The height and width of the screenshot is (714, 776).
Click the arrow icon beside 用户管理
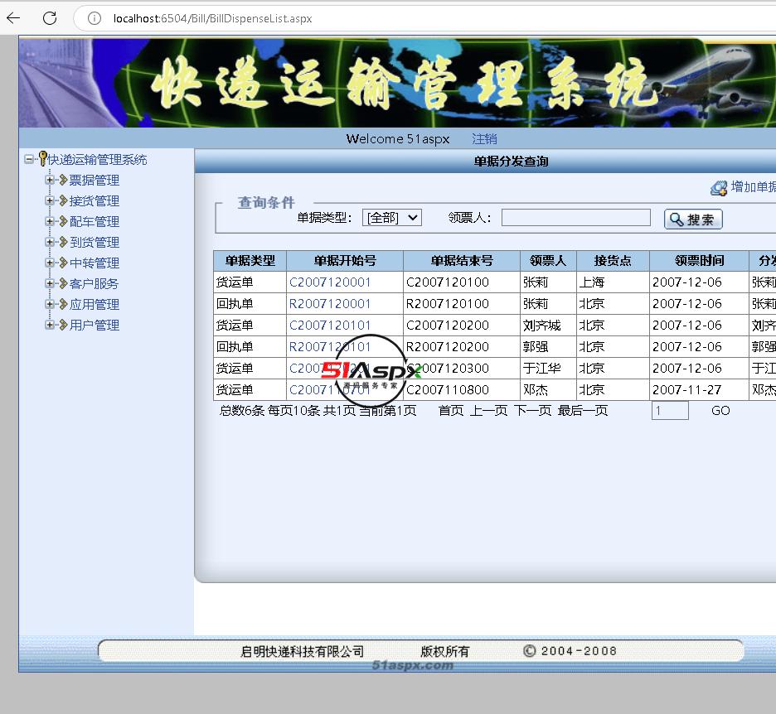tap(62, 325)
